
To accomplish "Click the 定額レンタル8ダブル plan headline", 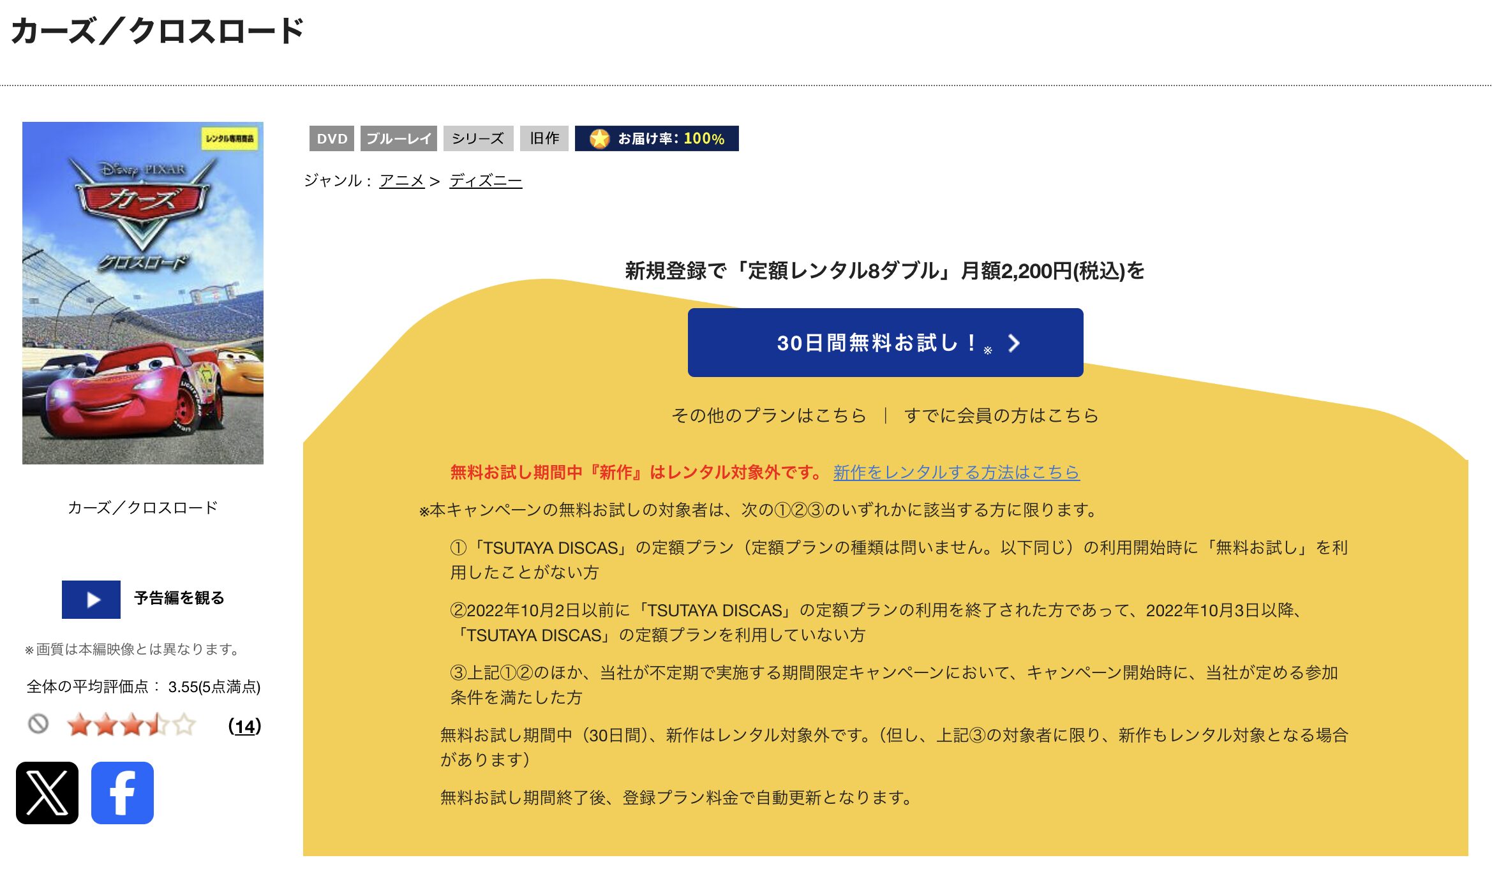I will [884, 270].
